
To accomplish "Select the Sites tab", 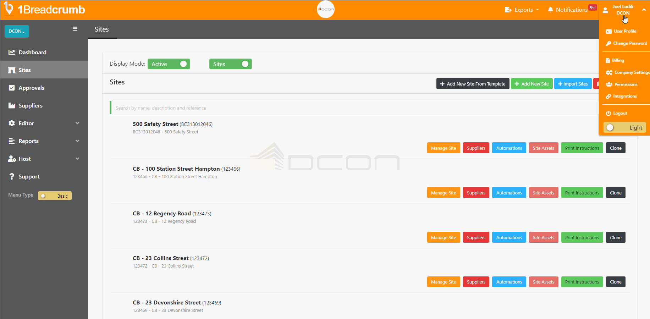I will (x=102, y=29).
